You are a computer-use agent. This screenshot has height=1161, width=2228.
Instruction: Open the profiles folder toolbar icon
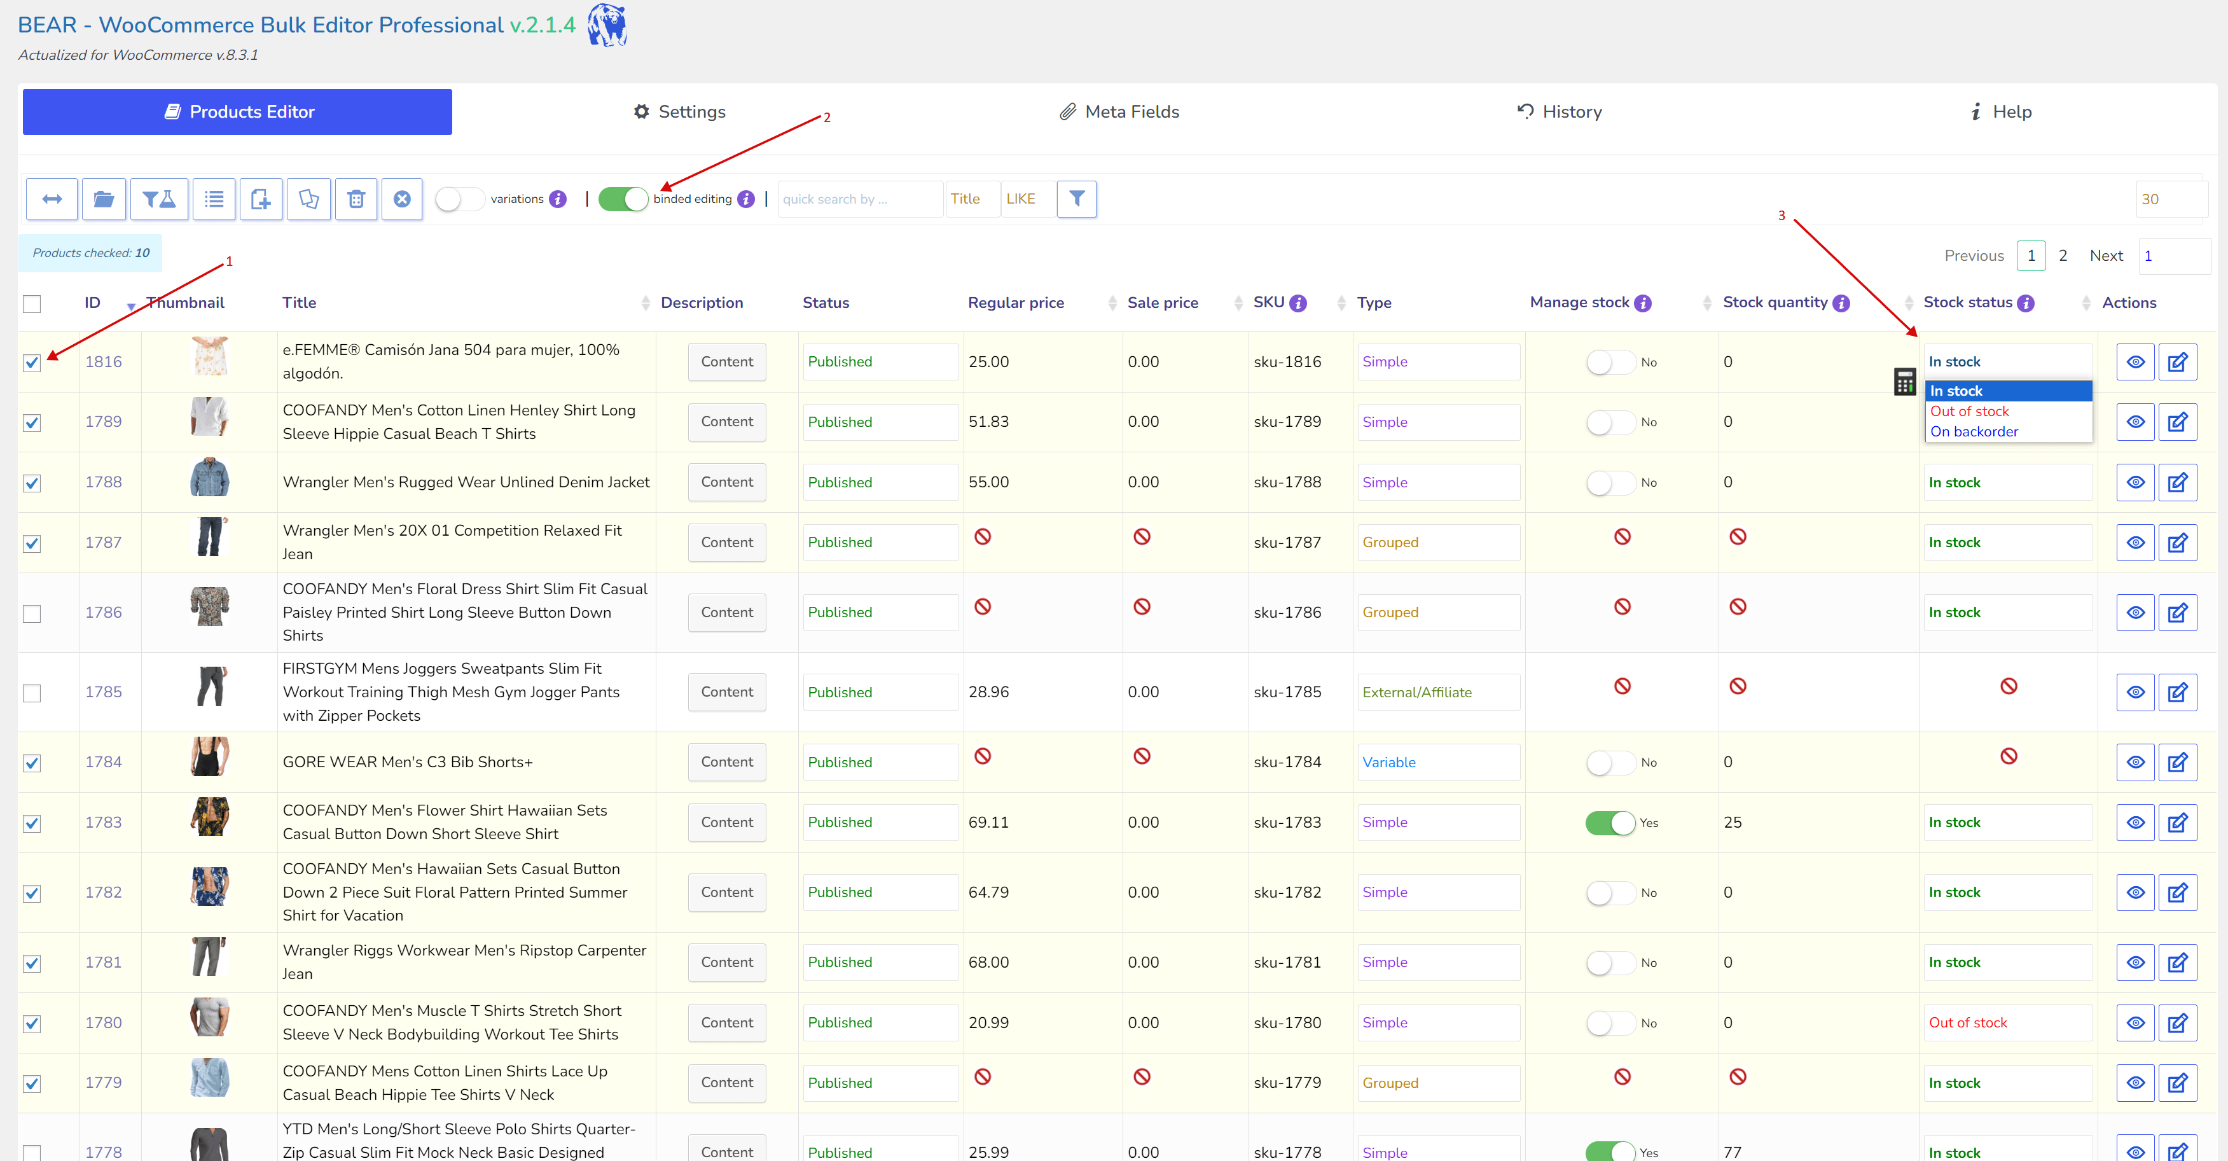[x=104, y=199]
